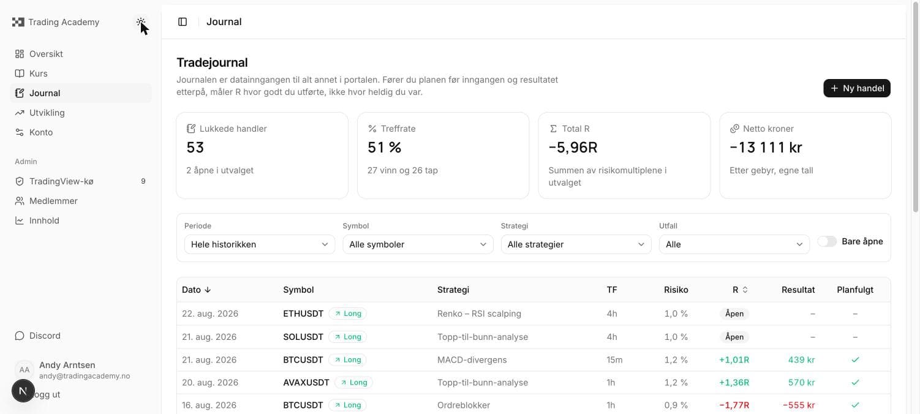Click the Oversikt grid icon
Viewport: 920px width, 414px height.
(x=20, y=54)
